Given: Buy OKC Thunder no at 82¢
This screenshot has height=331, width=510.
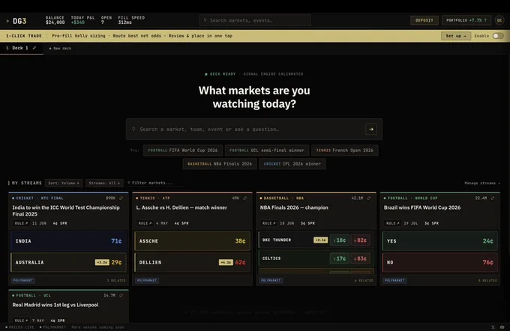Looking at the screenshot, I should (x=361, y=240).
